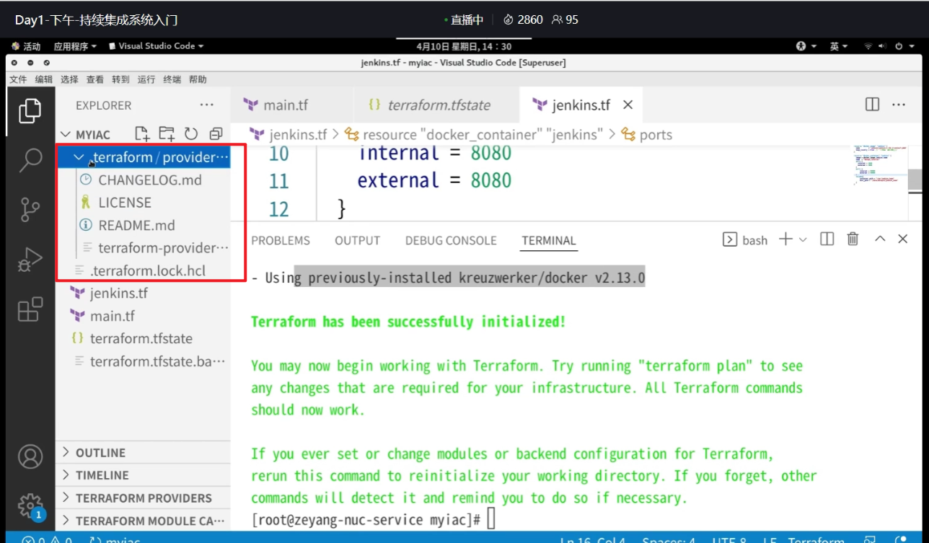This screenshot has width=929, height=543.
Task: Open editor more actions ellipsis
Action: (899, 105)
